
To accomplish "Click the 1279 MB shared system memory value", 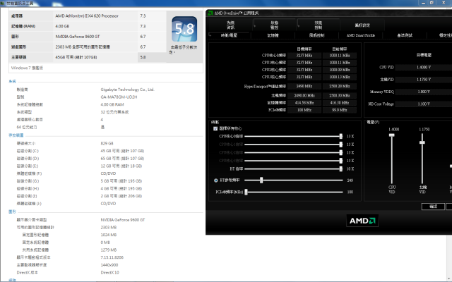I will coord(109,250).
